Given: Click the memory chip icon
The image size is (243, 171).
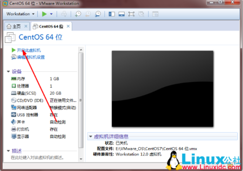Looking at the screenshot, I should tap(14, 79).
